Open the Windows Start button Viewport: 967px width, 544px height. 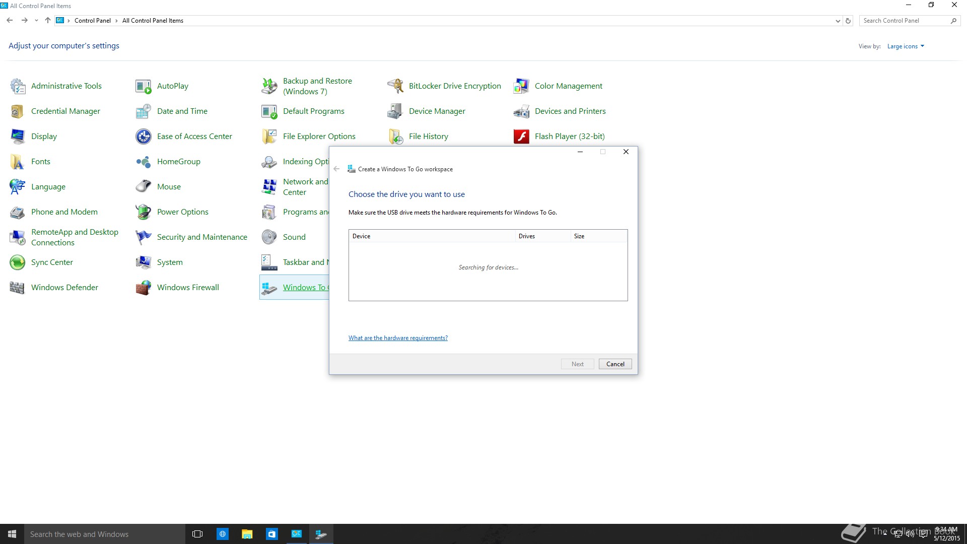pyautogui.click(x=12, y=534)
